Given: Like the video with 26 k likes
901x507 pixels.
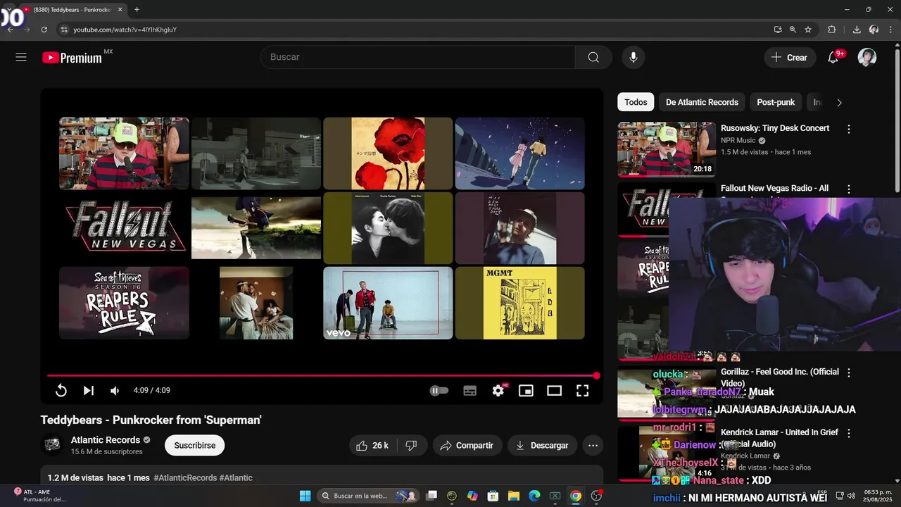Looking at the screenshot, I should [x=372, y=445].
